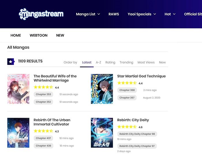Open Chapter 437 of Urban Immortal Cultivator
The image size is (202, 154).
(x=43, y=138)
